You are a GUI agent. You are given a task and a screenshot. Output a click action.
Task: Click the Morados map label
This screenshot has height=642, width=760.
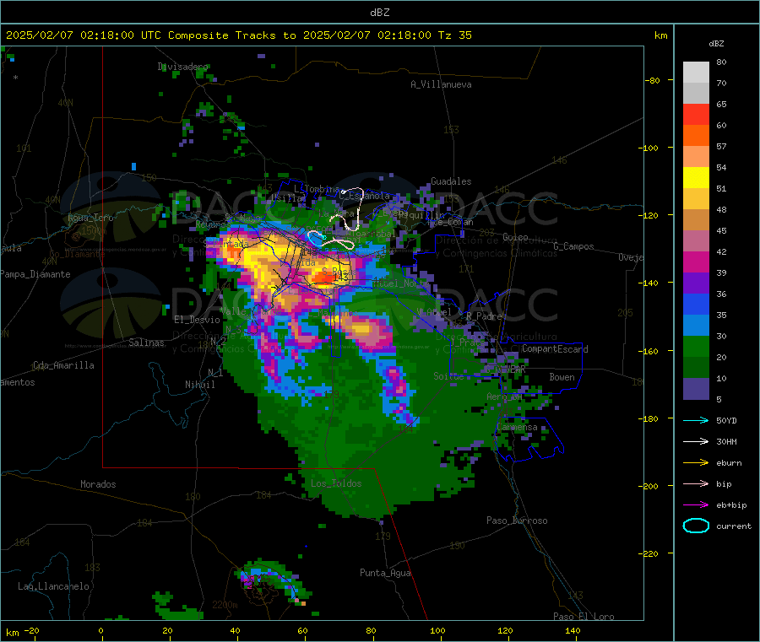point(98,484)
